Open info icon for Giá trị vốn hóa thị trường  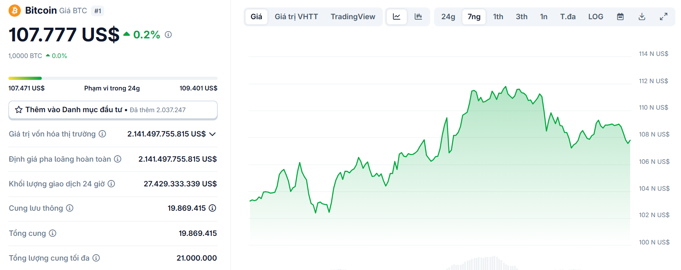tap(102, 134)
